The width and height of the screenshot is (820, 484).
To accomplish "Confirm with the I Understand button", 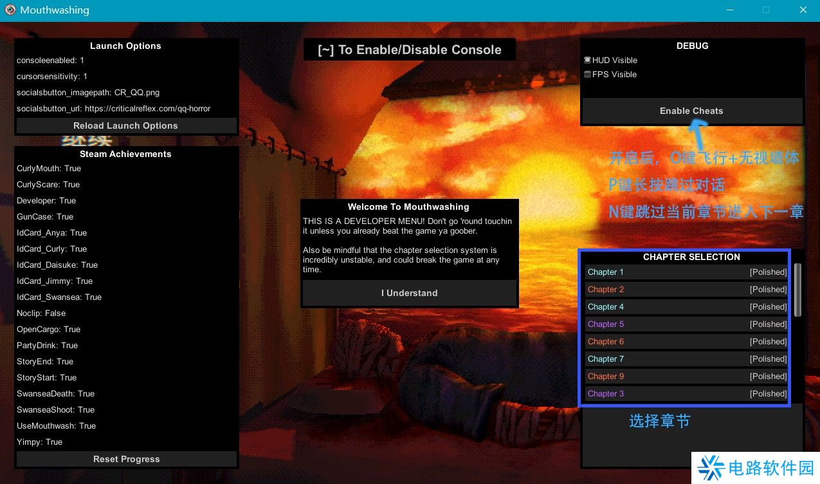I will pos(409,293).
